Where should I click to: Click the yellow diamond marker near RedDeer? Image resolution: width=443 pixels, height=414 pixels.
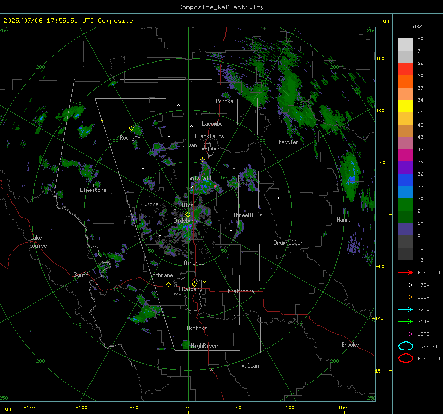click(203, 160)
